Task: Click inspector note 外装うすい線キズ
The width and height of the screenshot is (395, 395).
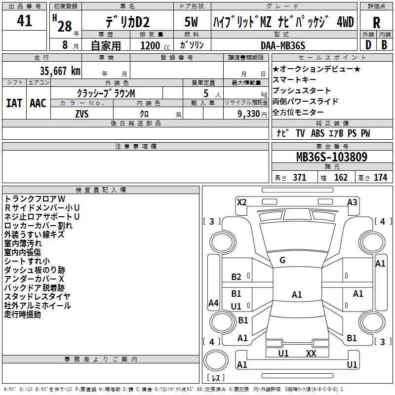Action: coord(34,235)
